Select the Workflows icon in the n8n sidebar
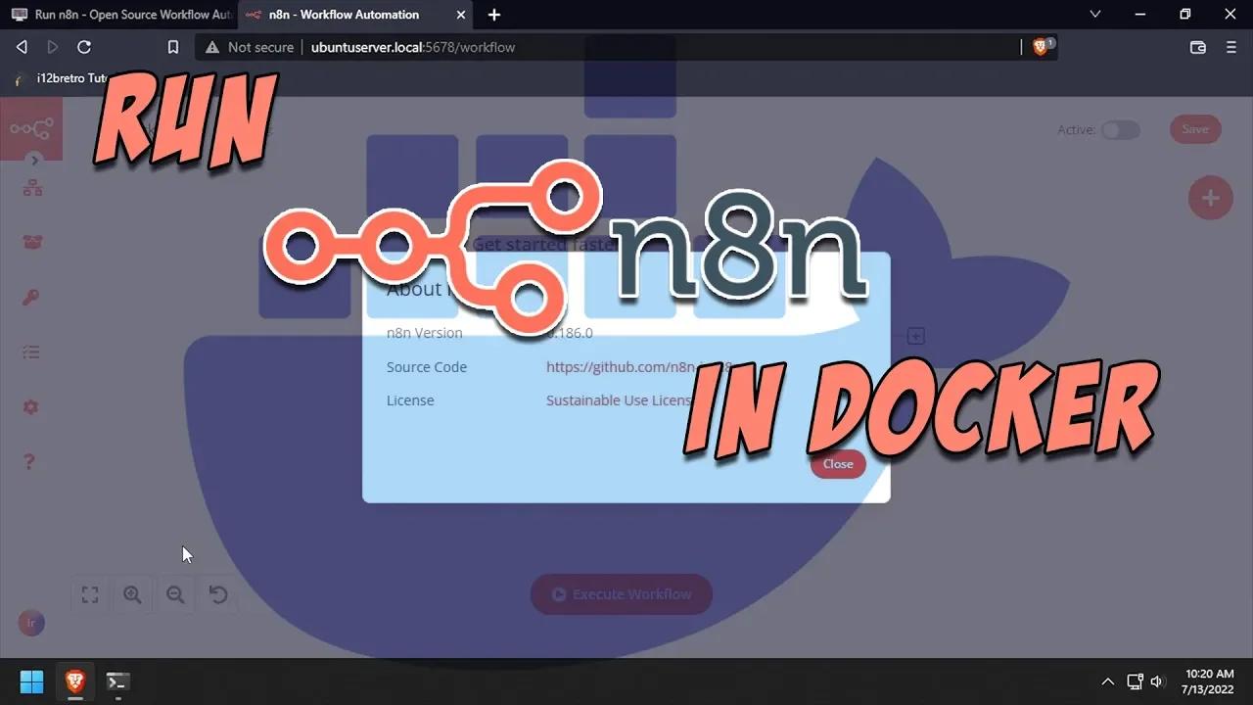Image resolution: width=1253 pixels, height=705 pixels. (32, 186)
